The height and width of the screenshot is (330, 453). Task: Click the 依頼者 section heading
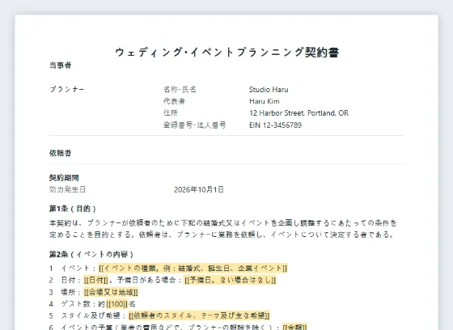click(x=60, y=153)
